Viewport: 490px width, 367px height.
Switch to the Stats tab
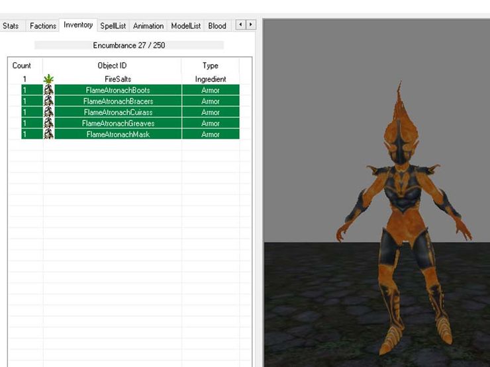(x=11, y=26)
